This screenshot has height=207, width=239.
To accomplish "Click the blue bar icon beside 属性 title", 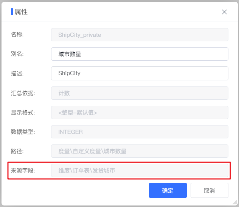I will click(12, 12).
